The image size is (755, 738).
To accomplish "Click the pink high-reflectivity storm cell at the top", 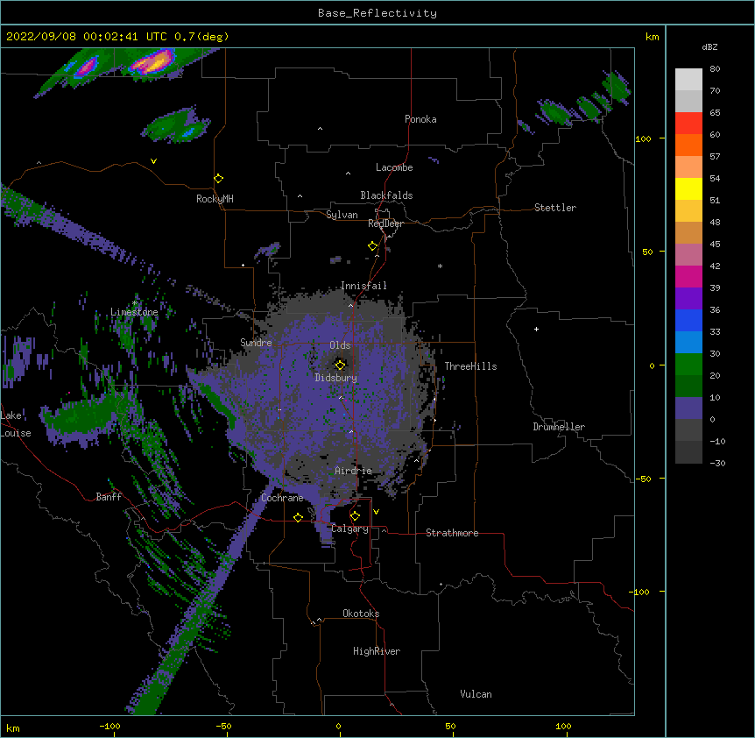I will pos(152,62).
